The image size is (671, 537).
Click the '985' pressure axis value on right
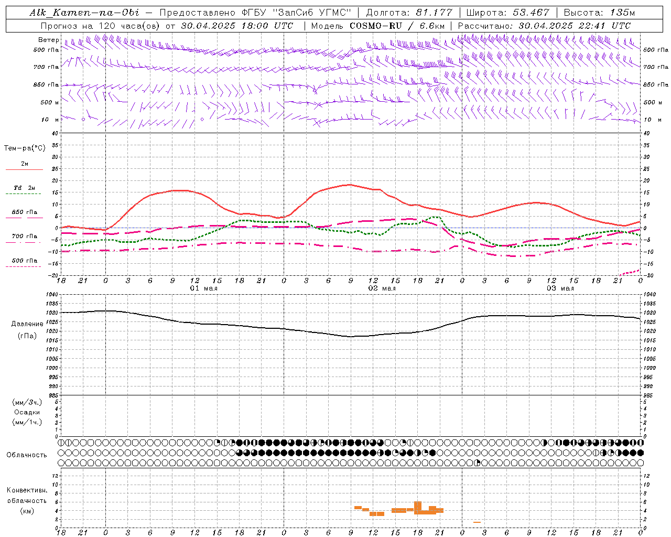point(649,395)
